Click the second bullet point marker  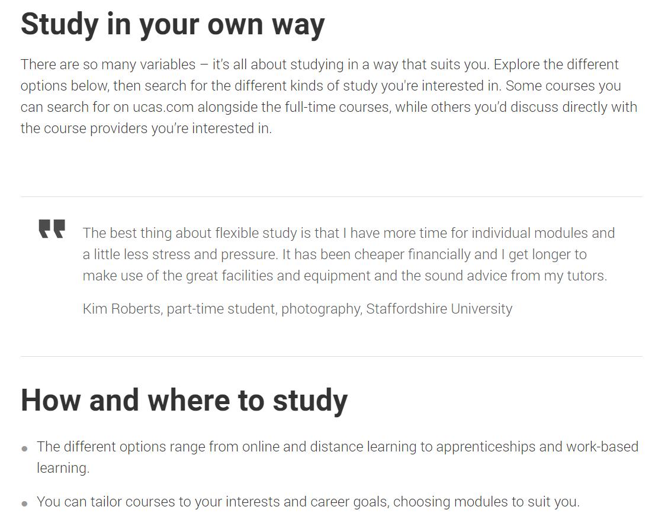click(x=25, y=504)
